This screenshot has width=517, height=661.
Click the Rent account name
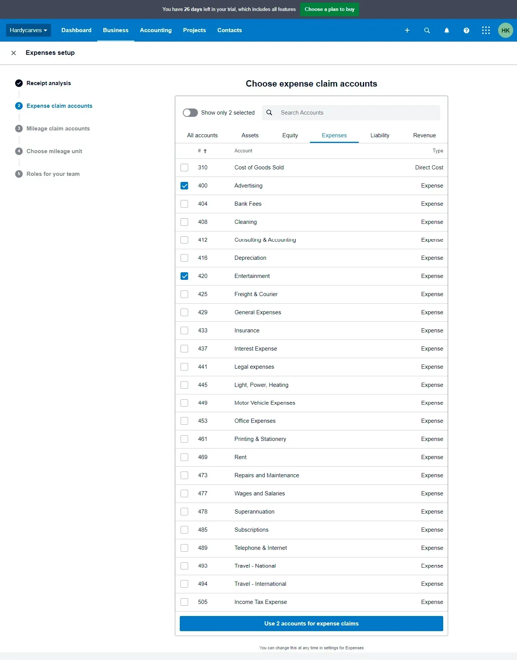[x=240, y=457]
